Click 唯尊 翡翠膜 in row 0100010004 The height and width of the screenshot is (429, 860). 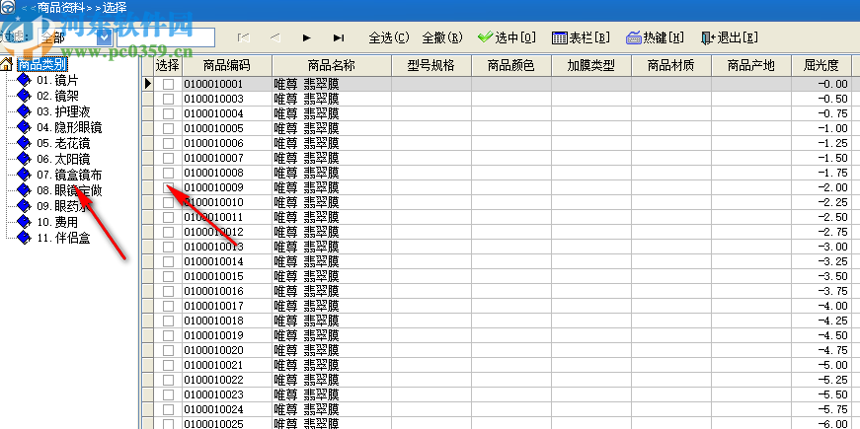tap(306, 113)
